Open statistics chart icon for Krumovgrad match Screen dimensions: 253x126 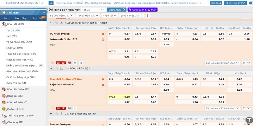click(x=81, y=63)
